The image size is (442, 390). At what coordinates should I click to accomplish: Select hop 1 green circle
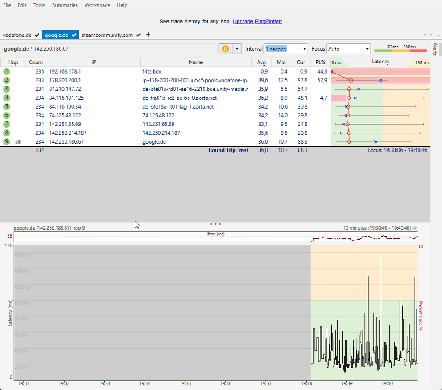coord(7,71)
